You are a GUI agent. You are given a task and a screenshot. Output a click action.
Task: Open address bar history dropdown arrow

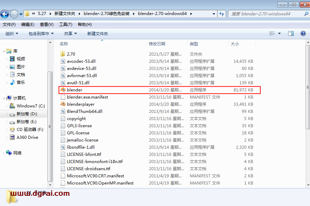tap(214, 14)
